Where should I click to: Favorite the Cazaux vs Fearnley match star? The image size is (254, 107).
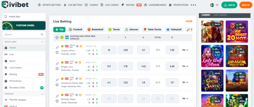click(x=57, y=52)
